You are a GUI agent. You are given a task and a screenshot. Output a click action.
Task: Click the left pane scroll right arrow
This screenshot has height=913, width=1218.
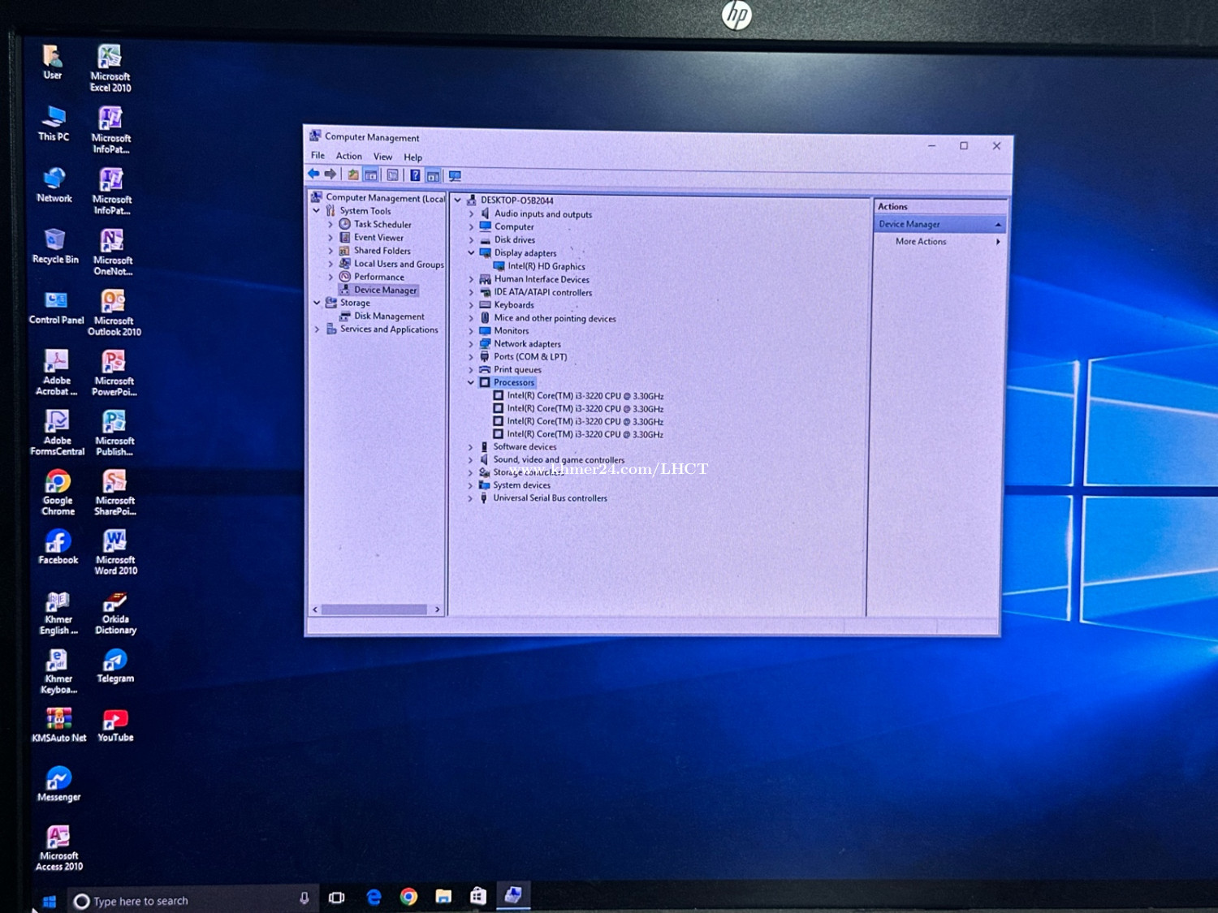coord(437,609)
